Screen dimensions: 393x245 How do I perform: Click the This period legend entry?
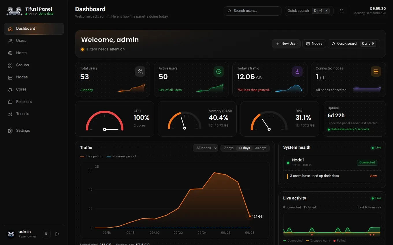pos(91,157)
